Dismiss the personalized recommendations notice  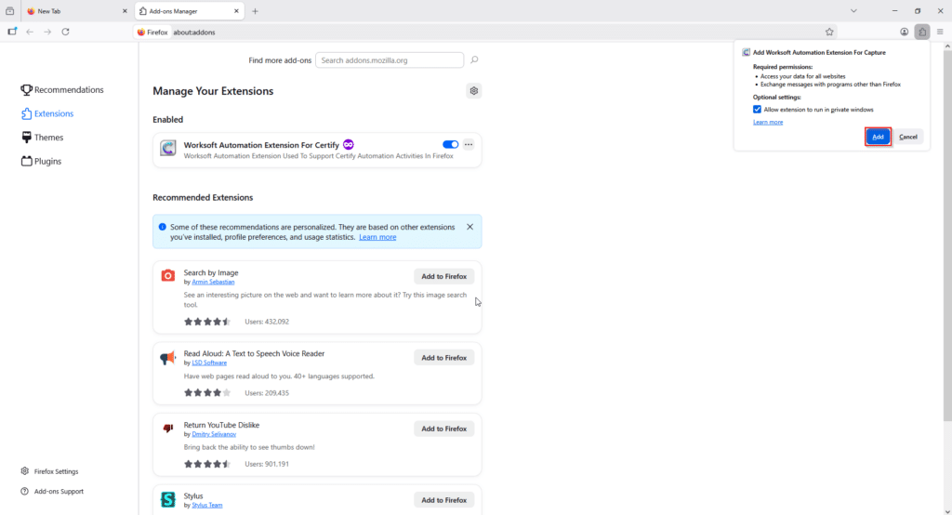point(469,227)
